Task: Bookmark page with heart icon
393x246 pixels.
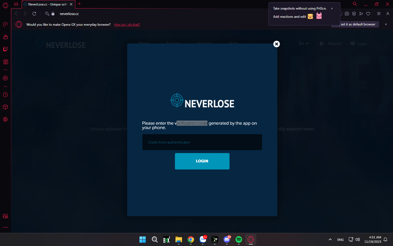Action: point(368,14)
